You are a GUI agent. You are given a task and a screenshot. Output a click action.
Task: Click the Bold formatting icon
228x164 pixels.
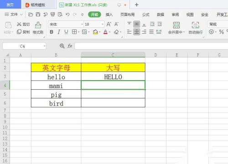tap(52, 32)
